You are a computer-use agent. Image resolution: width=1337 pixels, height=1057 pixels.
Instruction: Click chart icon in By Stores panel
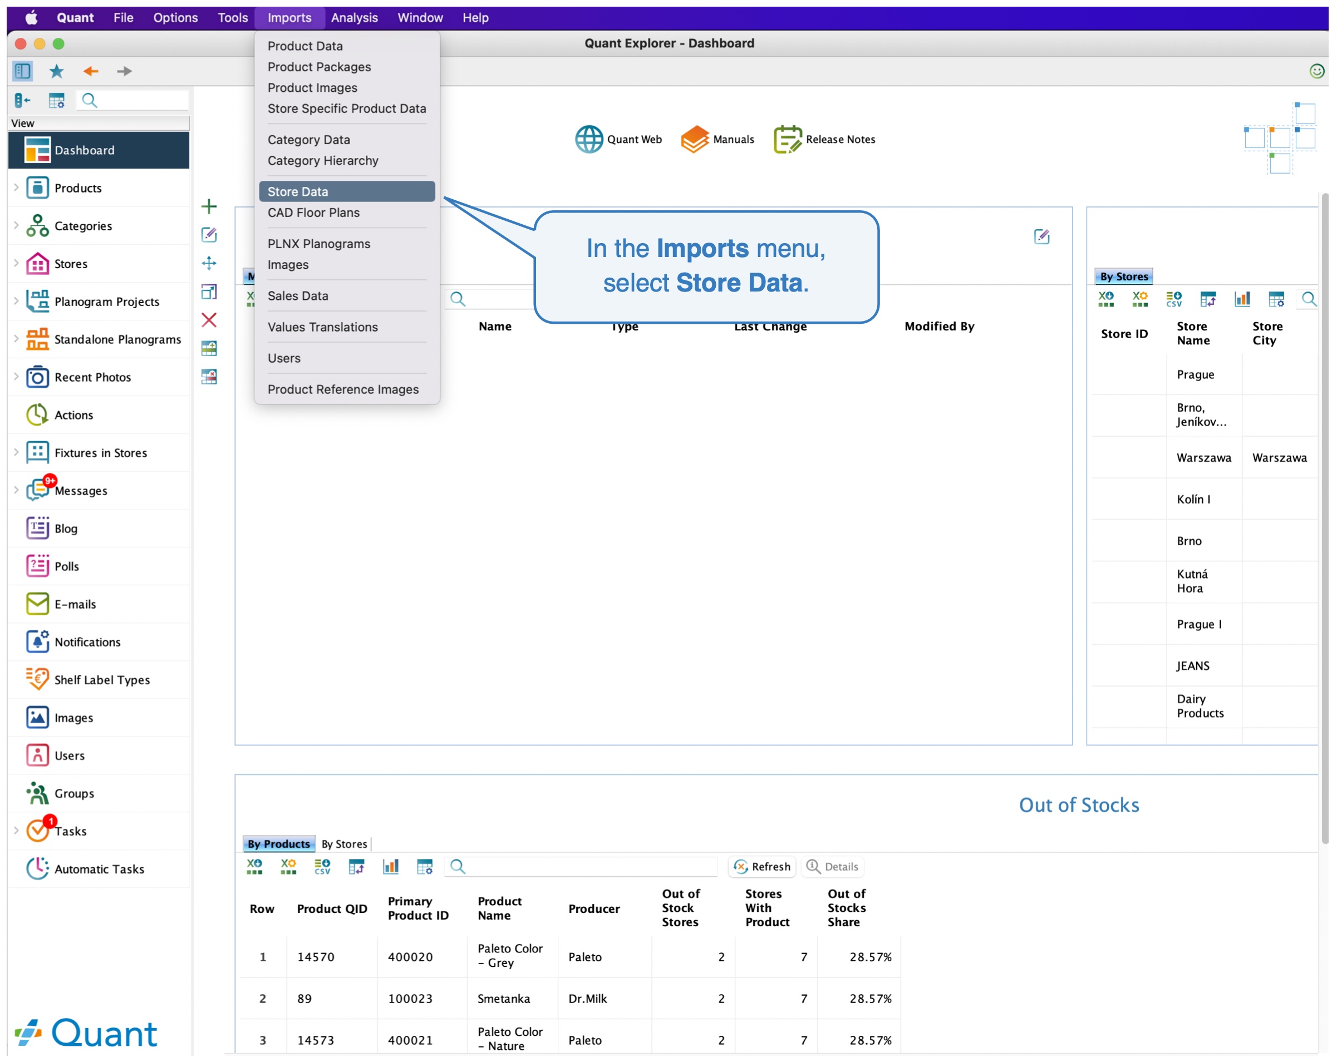1242,299
